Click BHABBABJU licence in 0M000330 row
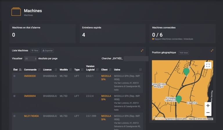This screenshot has width=223, height=130. pos(50,76)
